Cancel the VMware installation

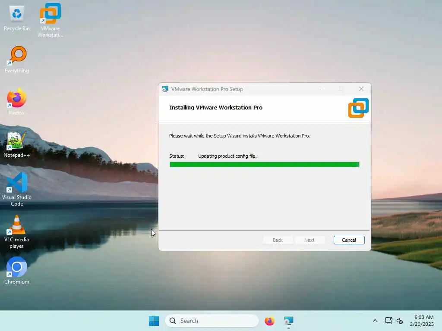[x=349, y=240]
